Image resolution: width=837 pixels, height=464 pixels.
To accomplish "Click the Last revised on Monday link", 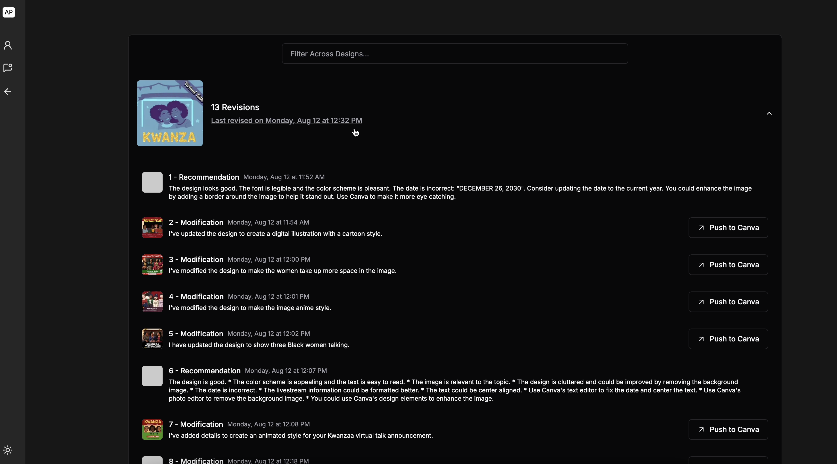I will (286, 121).
